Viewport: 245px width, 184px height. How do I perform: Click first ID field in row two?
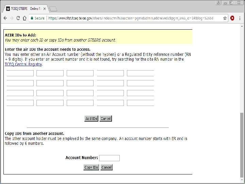point(20,83)
